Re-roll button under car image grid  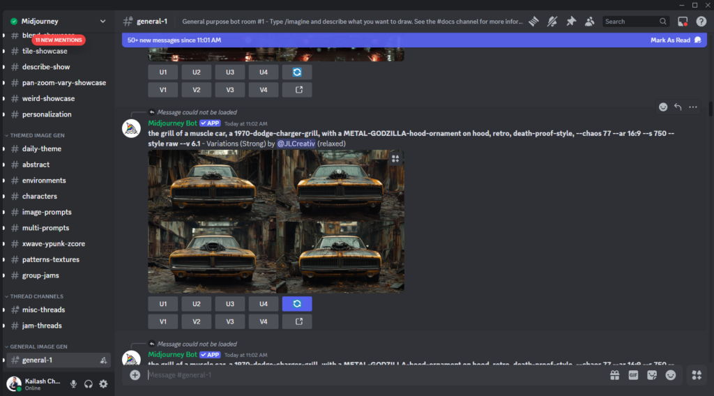tap(297, 303)
